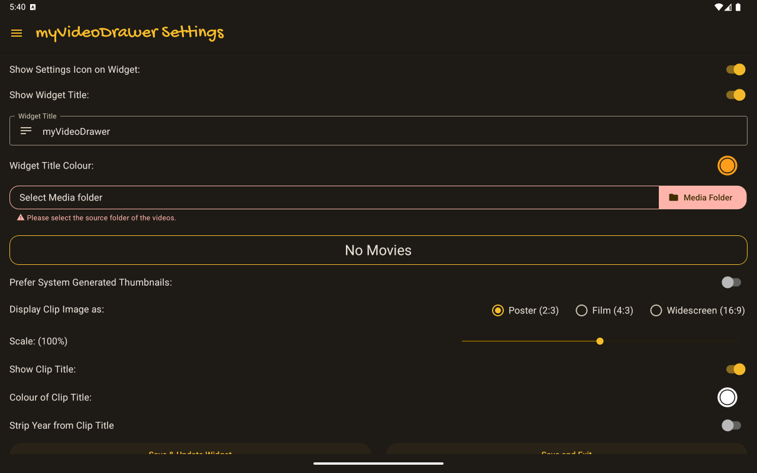Click the Scale slider handle
Viewport: 757px width, 473px height.
click(x=600, y=341)
